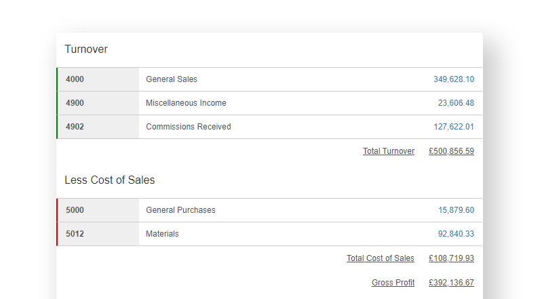The width and height of the screenshot is (544, 299).
Task: Open the Commissions Received amount 127,622.01
Action: (x=453, y=127)
